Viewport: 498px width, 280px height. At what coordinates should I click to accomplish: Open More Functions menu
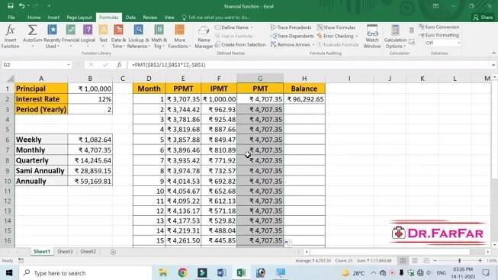(x=179, y=37)
